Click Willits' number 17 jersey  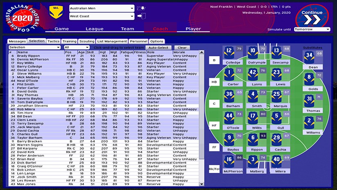point(253,118)
